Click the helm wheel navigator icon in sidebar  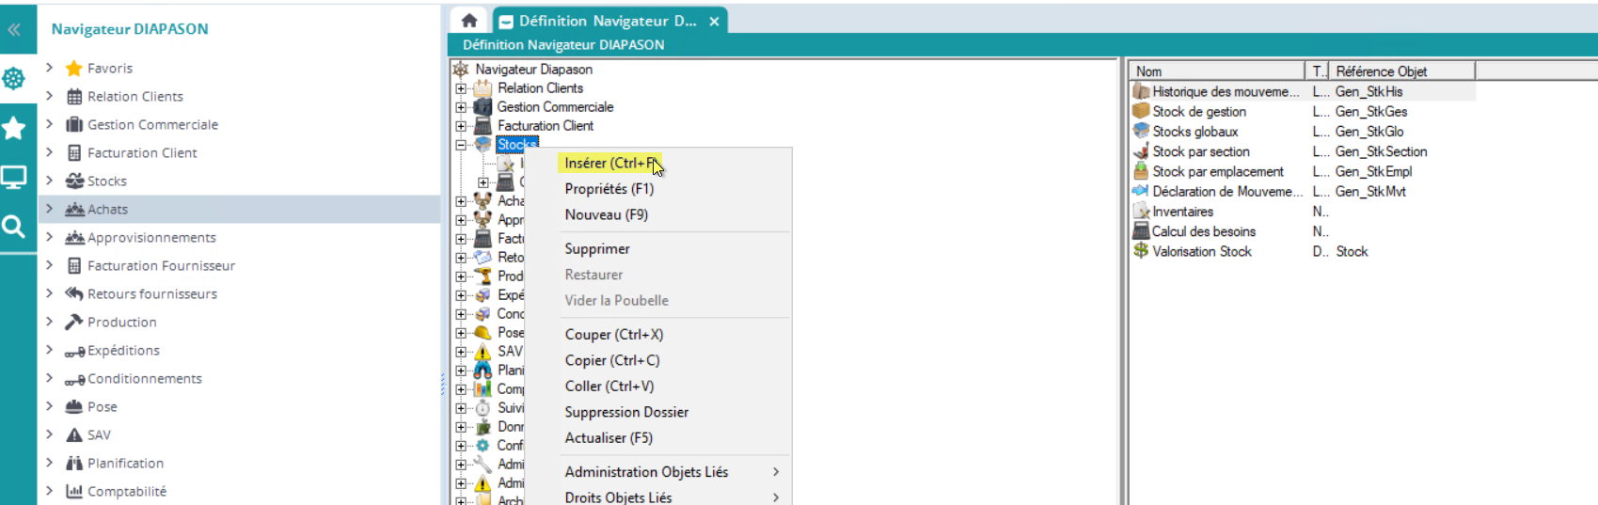[14, 79]
